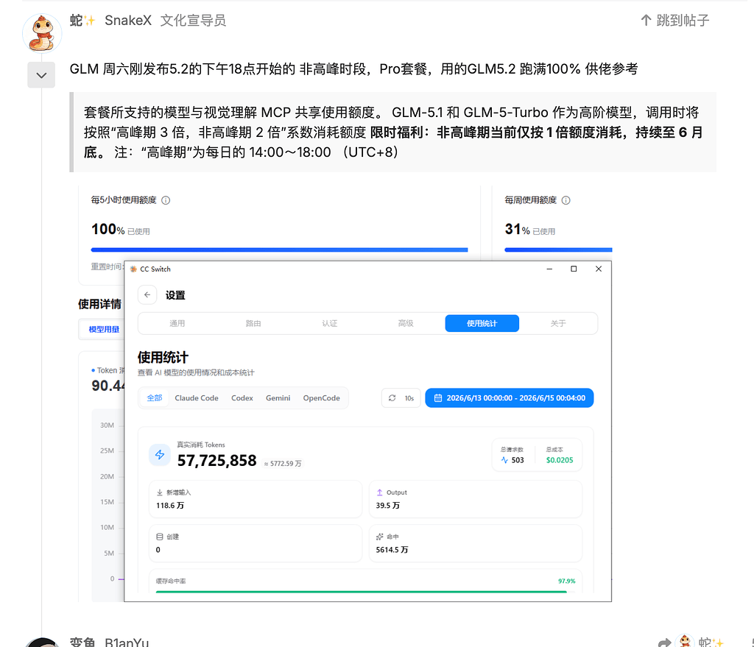Jump to post via 跳到帖子 link
754x647 pixels.
coord(675,20)
